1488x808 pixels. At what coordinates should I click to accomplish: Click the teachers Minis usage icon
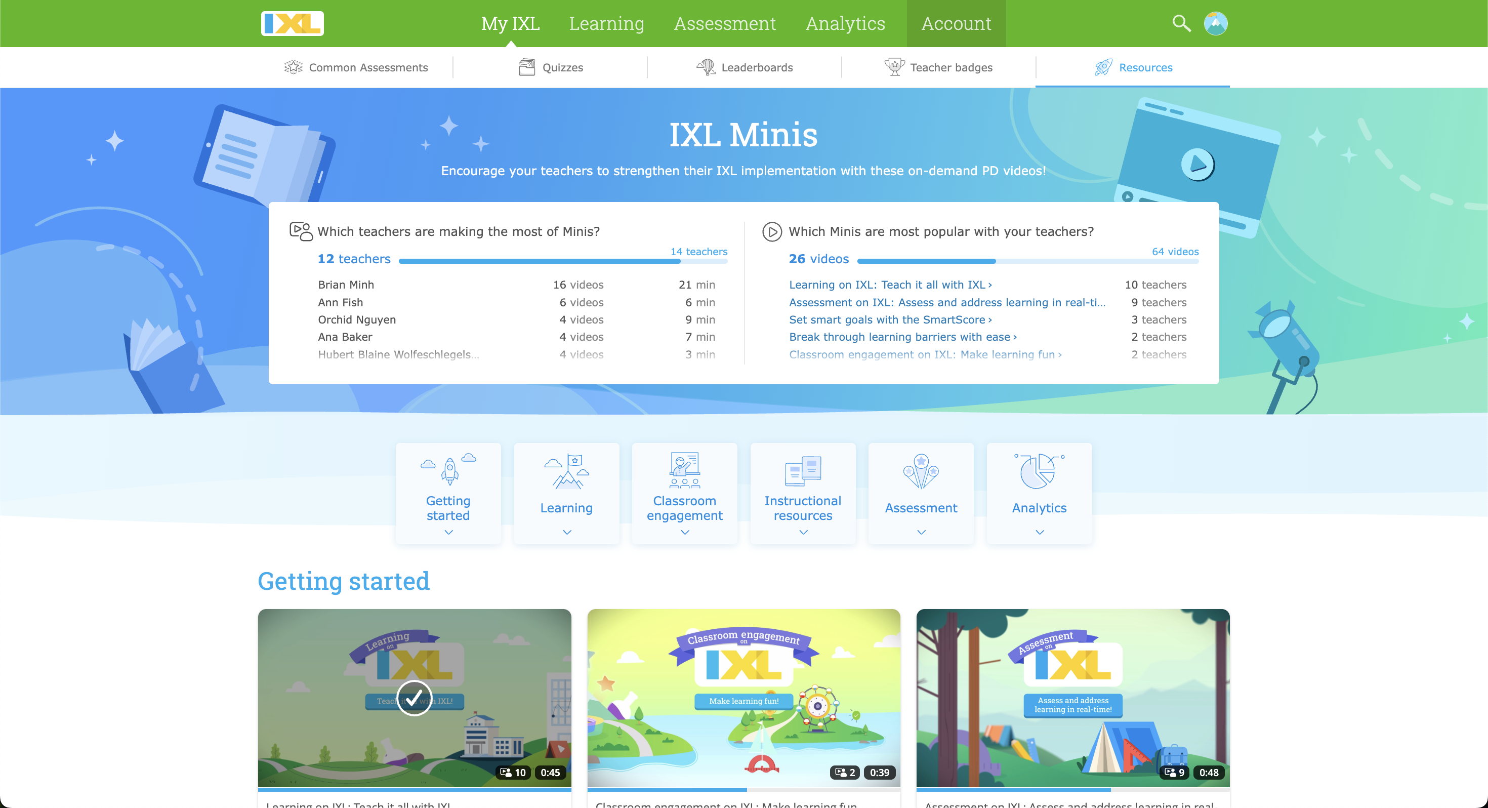pos(301,231)
